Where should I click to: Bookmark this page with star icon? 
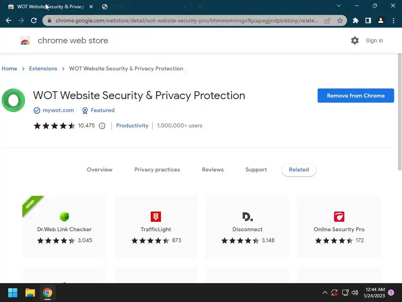click(340, 20)
